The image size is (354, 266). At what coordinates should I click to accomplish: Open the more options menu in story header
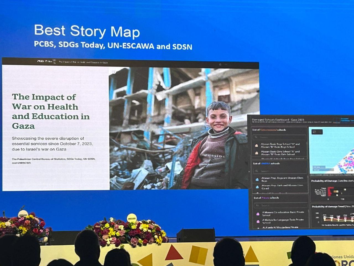coord(226,64)
